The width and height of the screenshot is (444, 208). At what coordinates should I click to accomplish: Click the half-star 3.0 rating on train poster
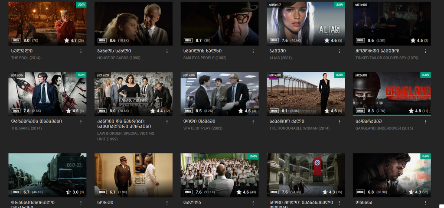coord(75,192)
